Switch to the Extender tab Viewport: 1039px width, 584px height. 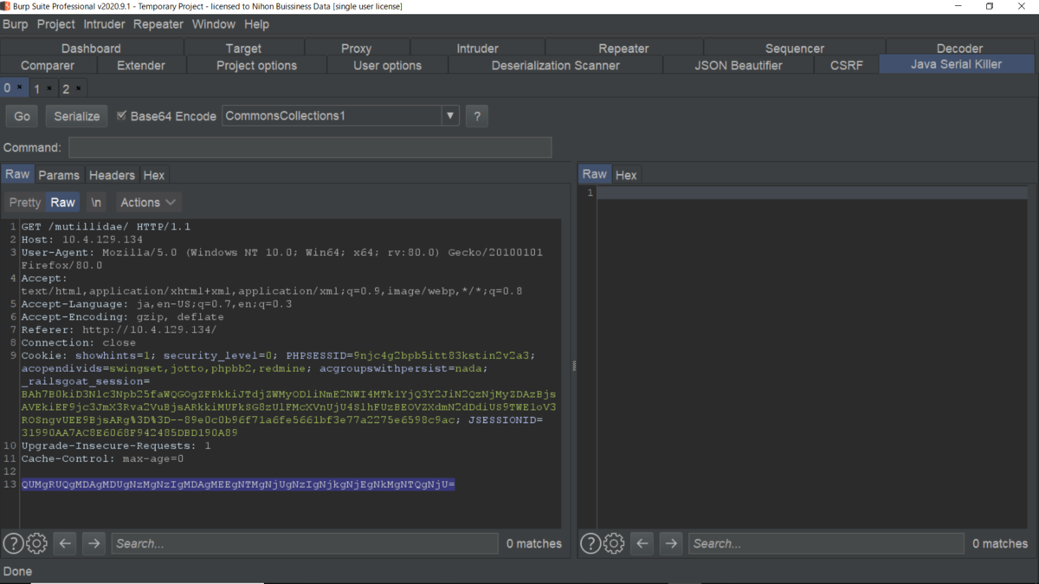point(141,65)
